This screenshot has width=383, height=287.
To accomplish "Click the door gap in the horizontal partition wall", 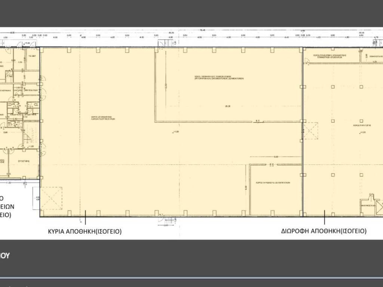I will pos(258,121).
